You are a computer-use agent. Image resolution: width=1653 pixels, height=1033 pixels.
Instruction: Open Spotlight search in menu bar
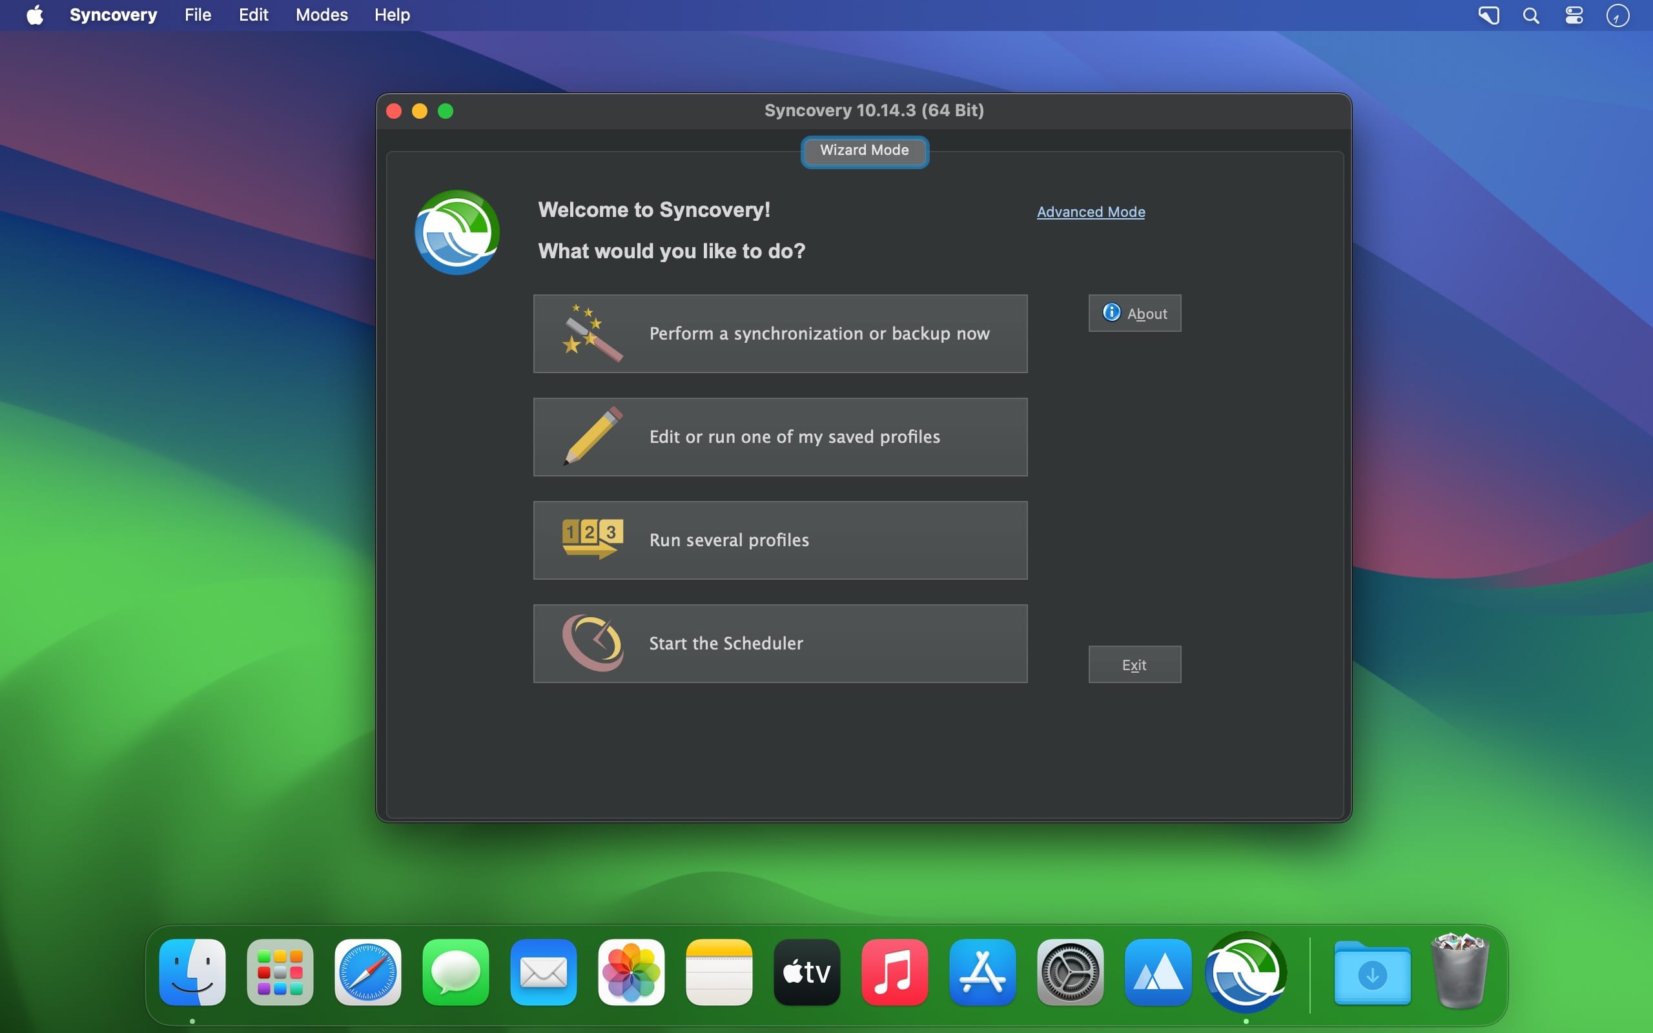(1531, 15)
